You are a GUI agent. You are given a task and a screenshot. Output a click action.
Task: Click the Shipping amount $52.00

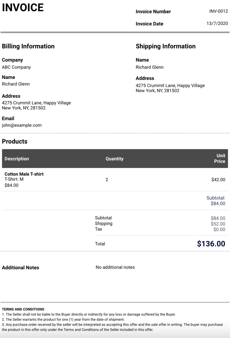pos(218,224)
